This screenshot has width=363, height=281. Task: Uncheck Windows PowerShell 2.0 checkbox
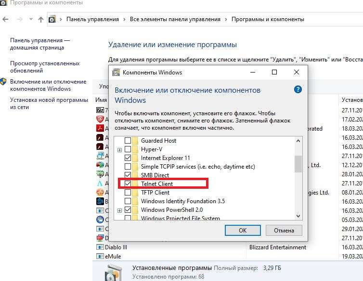(128, 209)
